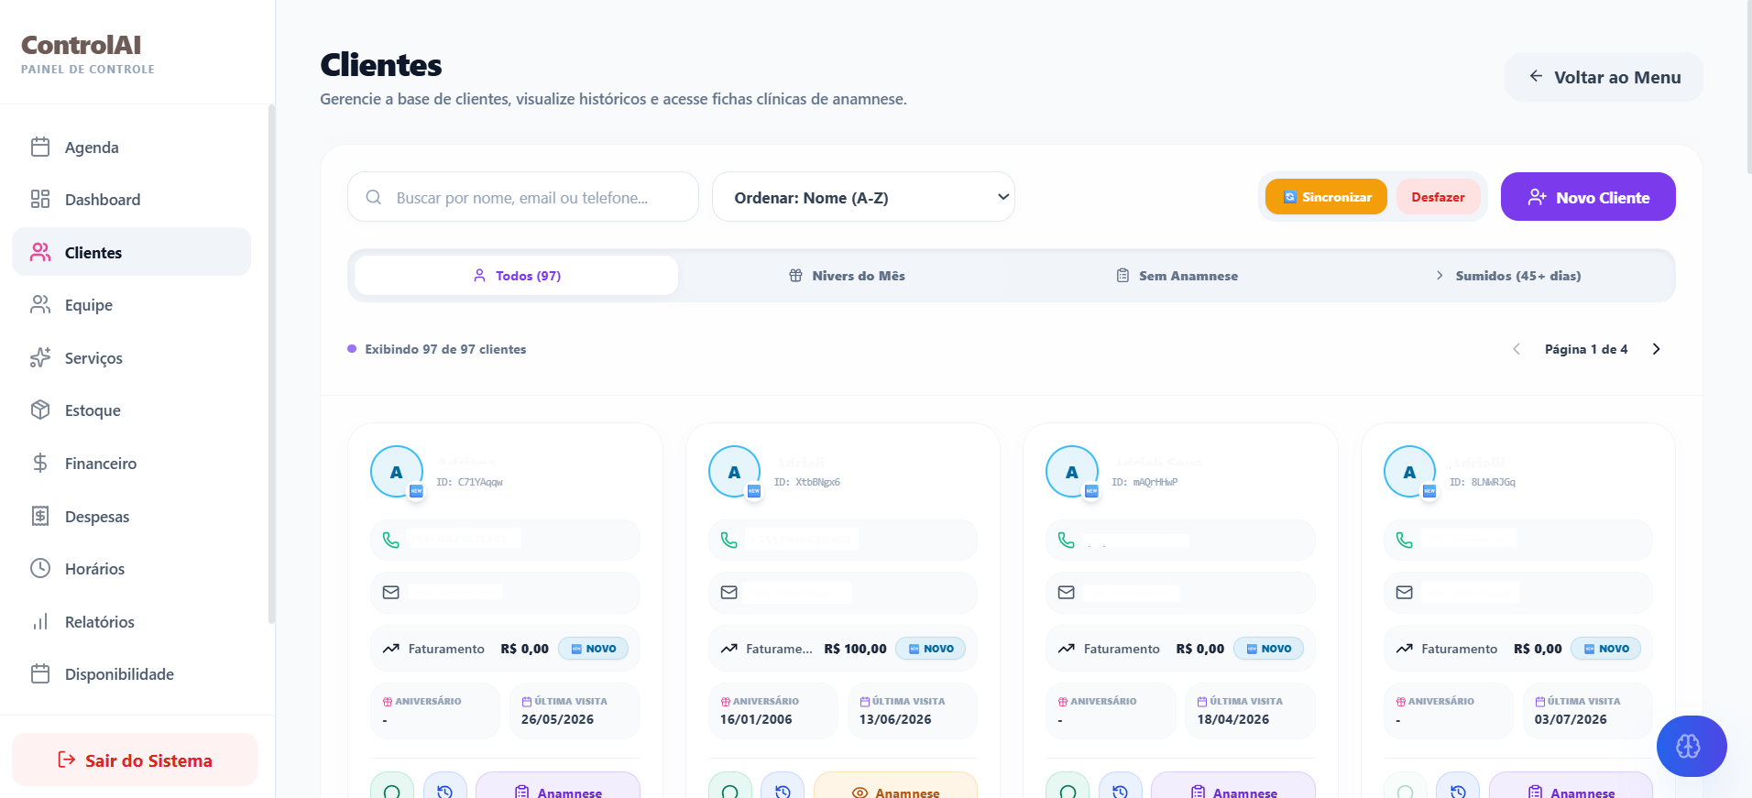Open the floating brain AI assistant button
This screenshot has height=798, width=1752.
(x=1692, y=746)
